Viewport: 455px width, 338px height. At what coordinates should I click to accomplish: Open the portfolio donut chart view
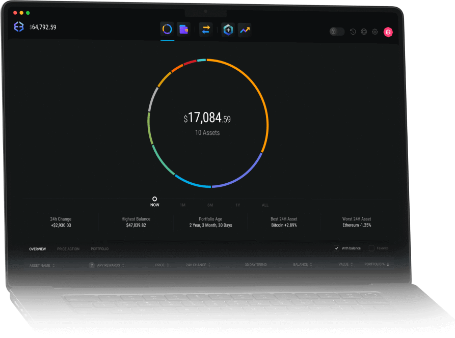(x=167, y=30)
